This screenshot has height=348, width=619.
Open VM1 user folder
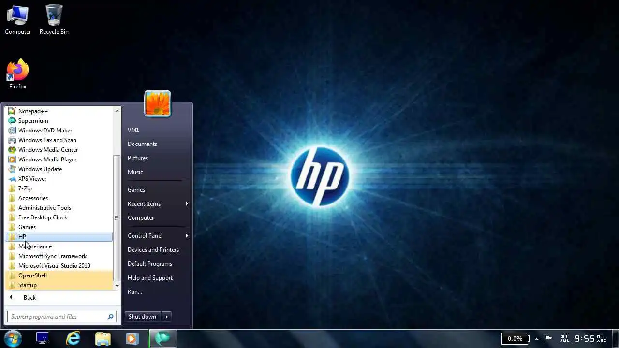(x=133, y=130)
